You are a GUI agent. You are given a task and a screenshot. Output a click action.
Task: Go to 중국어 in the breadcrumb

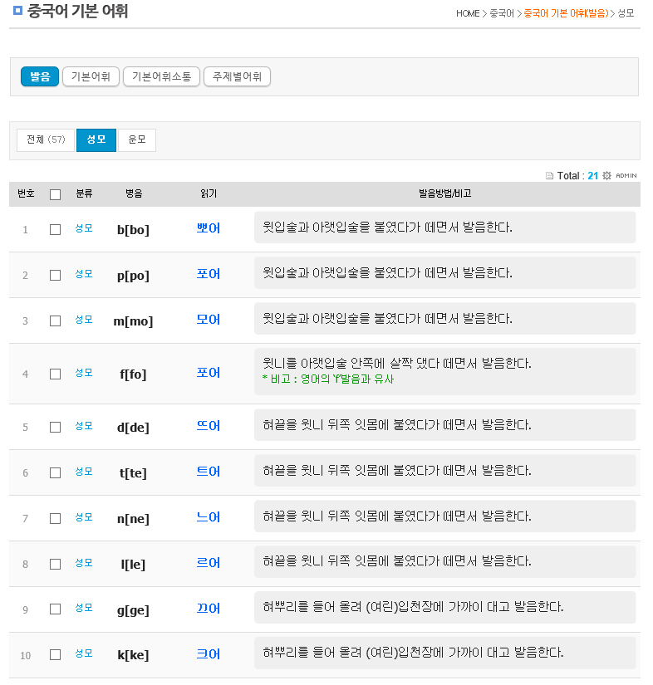tap(501, 13)
